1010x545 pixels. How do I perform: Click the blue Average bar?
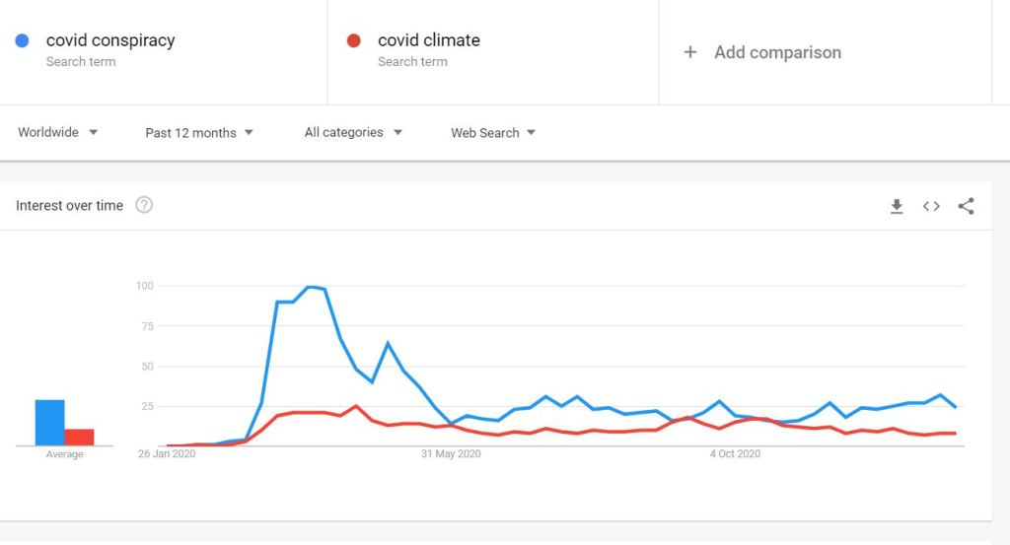[50, 423]
